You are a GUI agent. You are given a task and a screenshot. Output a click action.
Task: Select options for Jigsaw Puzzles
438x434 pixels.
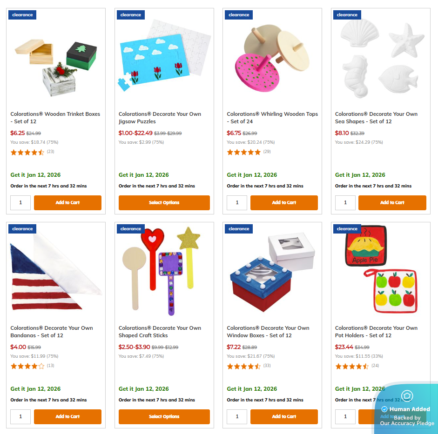point(164,203)
